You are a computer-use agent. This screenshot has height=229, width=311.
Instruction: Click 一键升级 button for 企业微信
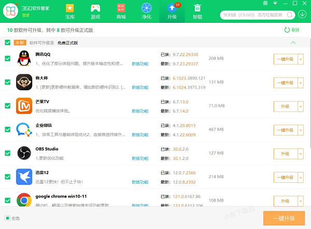pos(286,130)
